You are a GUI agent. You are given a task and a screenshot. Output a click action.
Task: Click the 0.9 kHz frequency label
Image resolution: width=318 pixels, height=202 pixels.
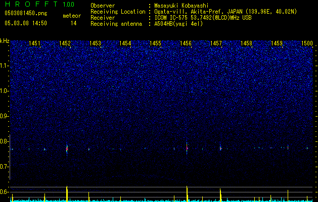click(x=5, y=116)
